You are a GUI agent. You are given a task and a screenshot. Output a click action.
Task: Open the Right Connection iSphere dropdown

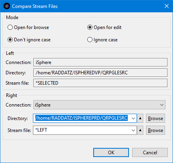tap(99, 105)
